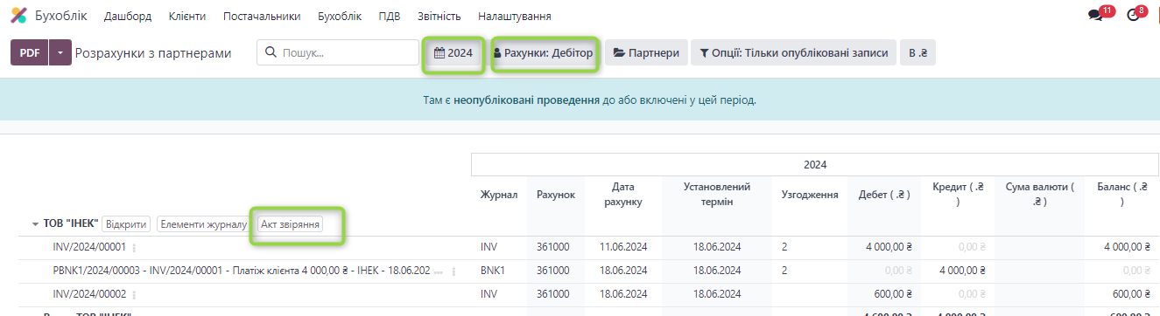Screen dimensions: 1160x316
Task: Click the Елементи журналу button
Action: click(x=204, y=224)
